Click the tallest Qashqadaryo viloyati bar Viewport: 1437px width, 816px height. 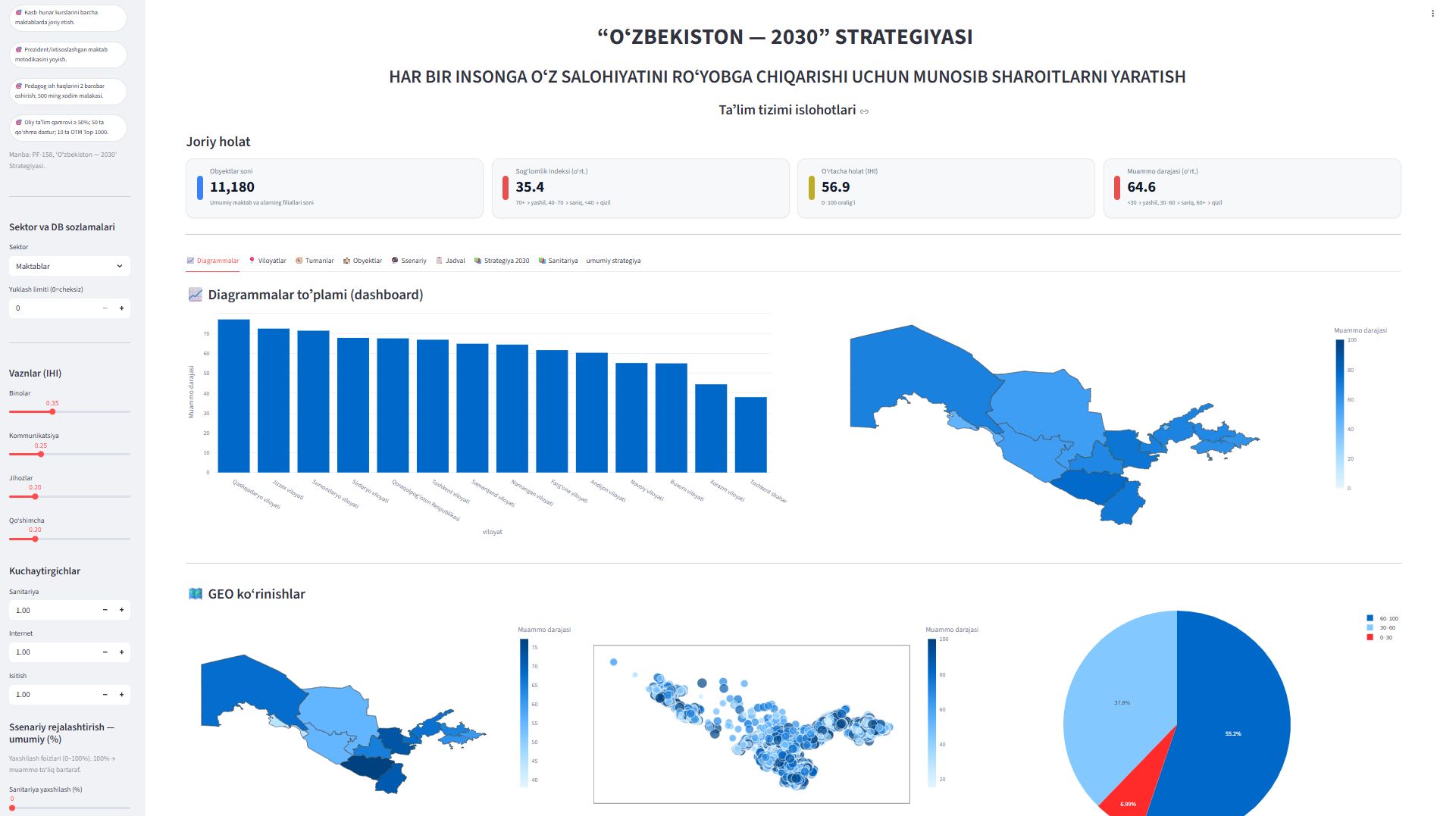233,395
